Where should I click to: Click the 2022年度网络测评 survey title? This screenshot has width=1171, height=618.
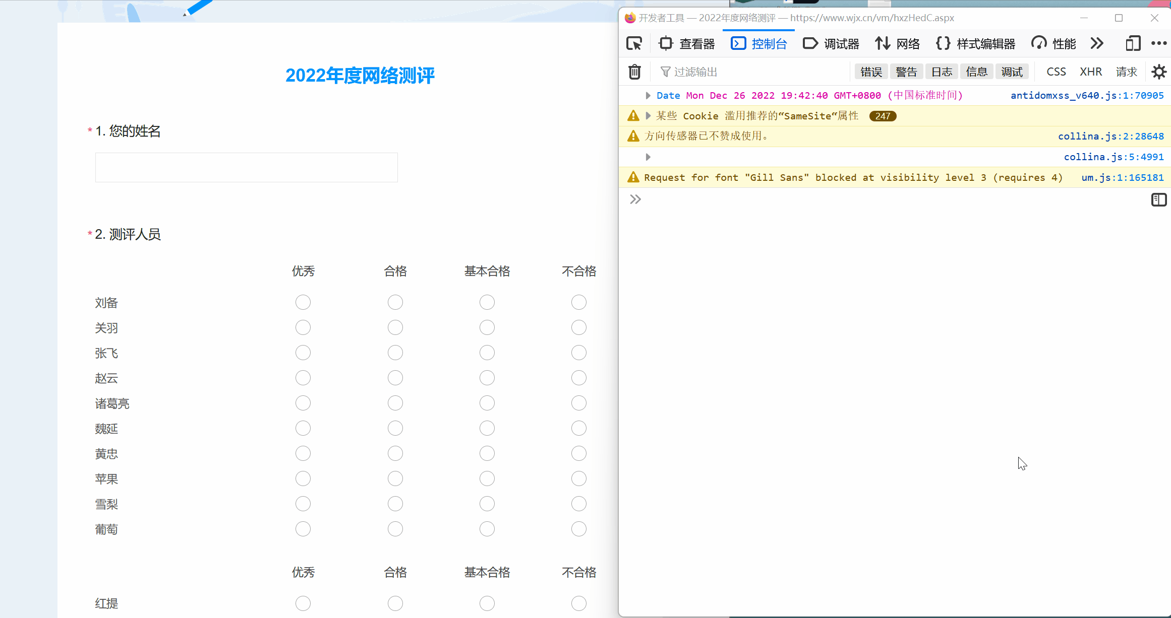360,76
